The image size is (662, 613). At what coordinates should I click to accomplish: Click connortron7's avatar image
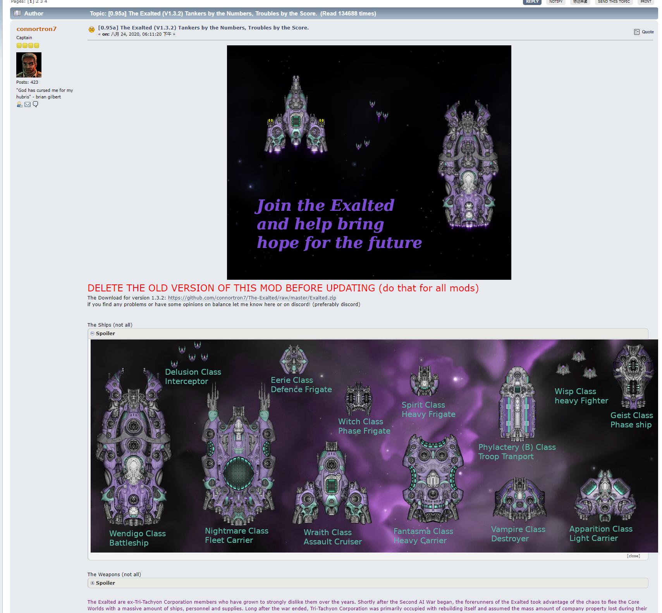click(x=29, y=65)
